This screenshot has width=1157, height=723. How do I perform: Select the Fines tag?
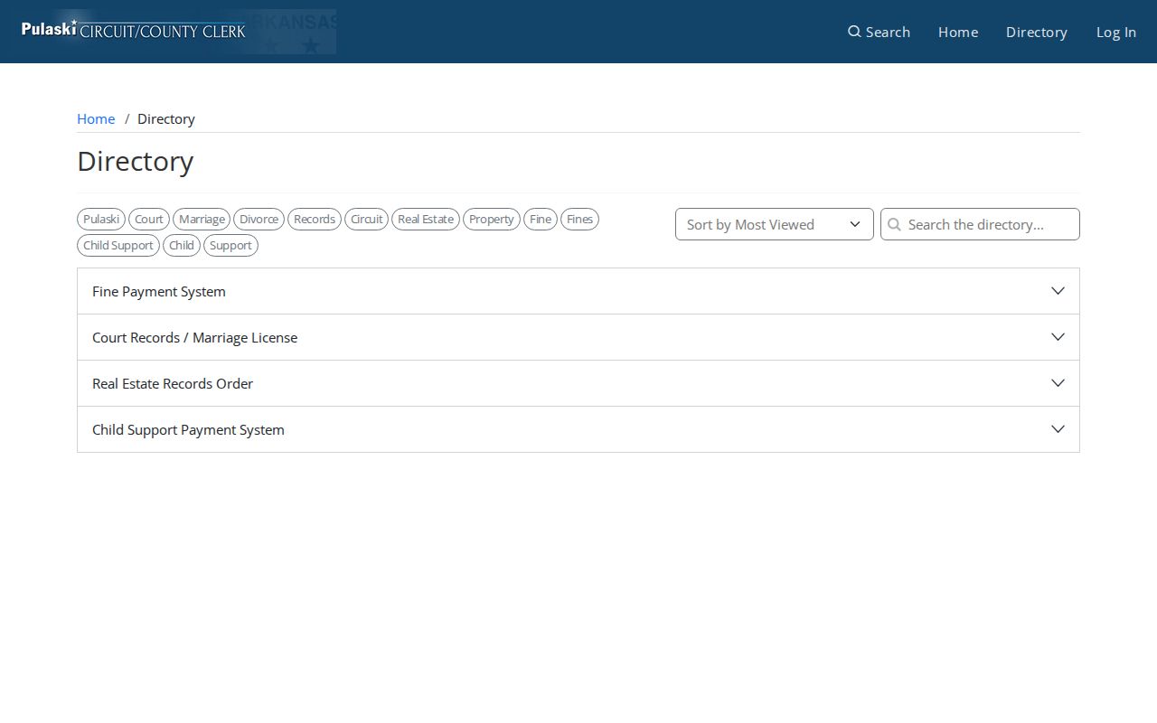tap(579, 219)
